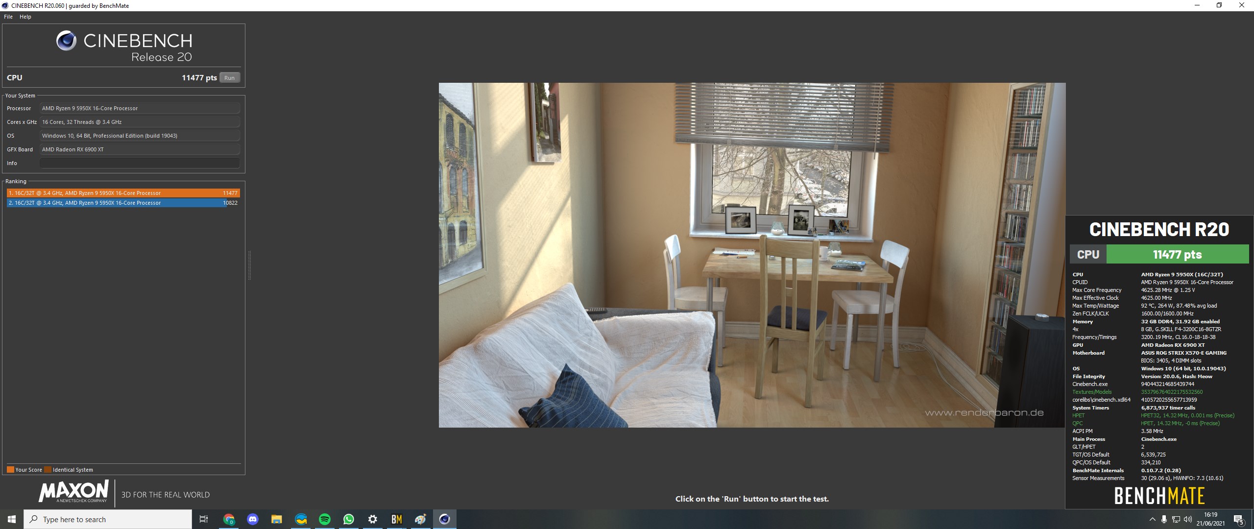Click '6,873,937 timer calls' value
1254x529 pixels.
tap(1168, 408)
